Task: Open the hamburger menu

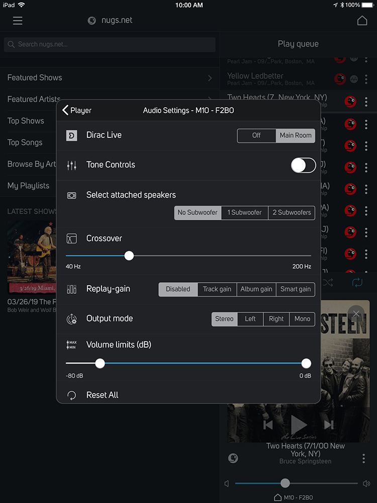Action: coord(18,21)
